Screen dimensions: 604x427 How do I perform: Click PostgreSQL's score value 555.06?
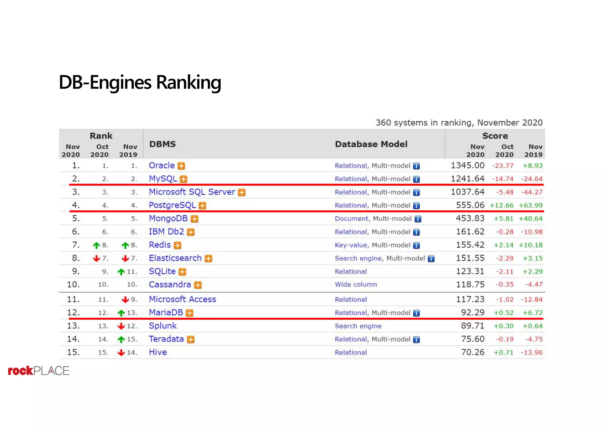470,205
